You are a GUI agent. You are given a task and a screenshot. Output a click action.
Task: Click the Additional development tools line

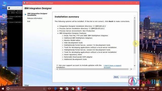pyautogui.click(x=75, y=59)
